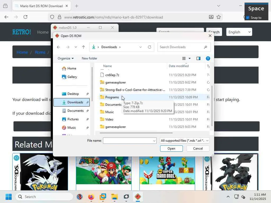This screenshot has height=203, width=271.
Task: Click the file list vertical scrollbar
Action: [212, 105]
